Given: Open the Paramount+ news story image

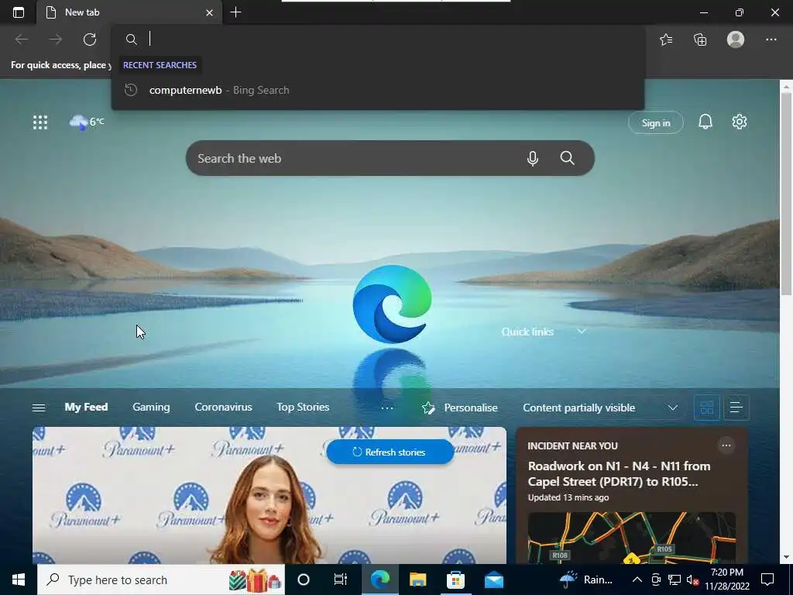Looking at the screenshot, I should point(269,496).
